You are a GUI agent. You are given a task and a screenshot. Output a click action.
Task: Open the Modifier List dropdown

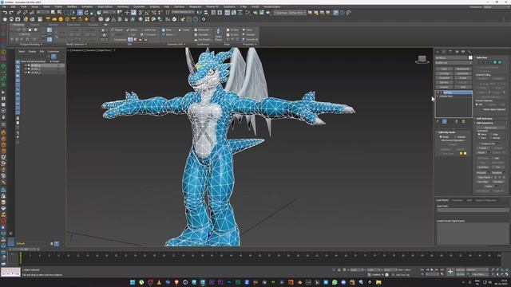click(x=454, y=63)
